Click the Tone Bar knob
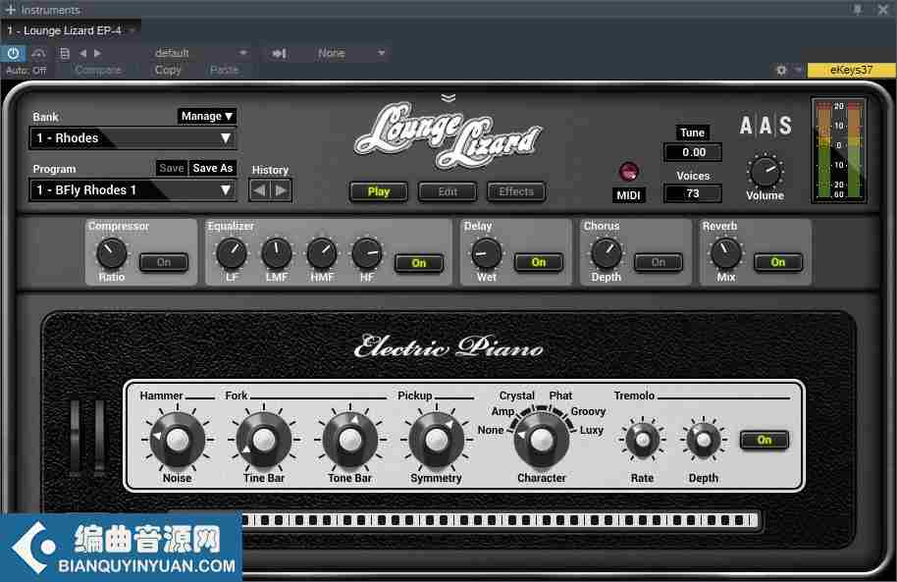Viewport: 897px width, 582px height. [349, 440]
